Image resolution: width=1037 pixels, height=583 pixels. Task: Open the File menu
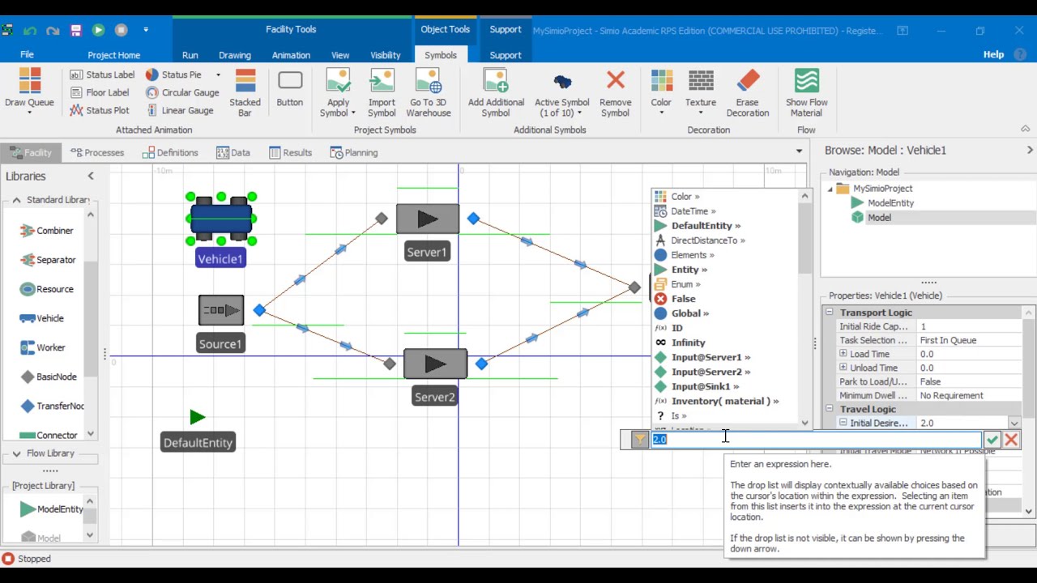27,54
